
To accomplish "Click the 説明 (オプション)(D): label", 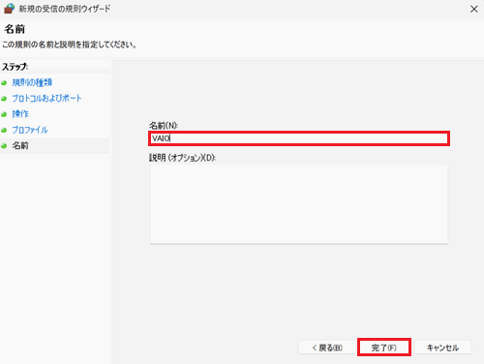I will click(182, 158).
